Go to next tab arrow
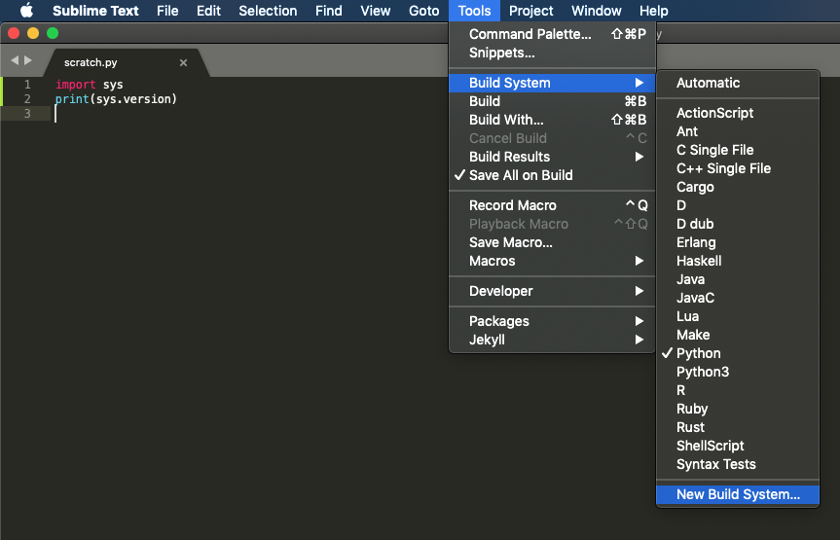The width and height of the screenshot is (840, 540). coord(28,60)
